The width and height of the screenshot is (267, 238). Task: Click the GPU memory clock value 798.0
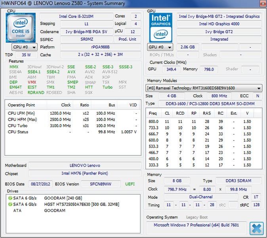(x=209, y=69)
